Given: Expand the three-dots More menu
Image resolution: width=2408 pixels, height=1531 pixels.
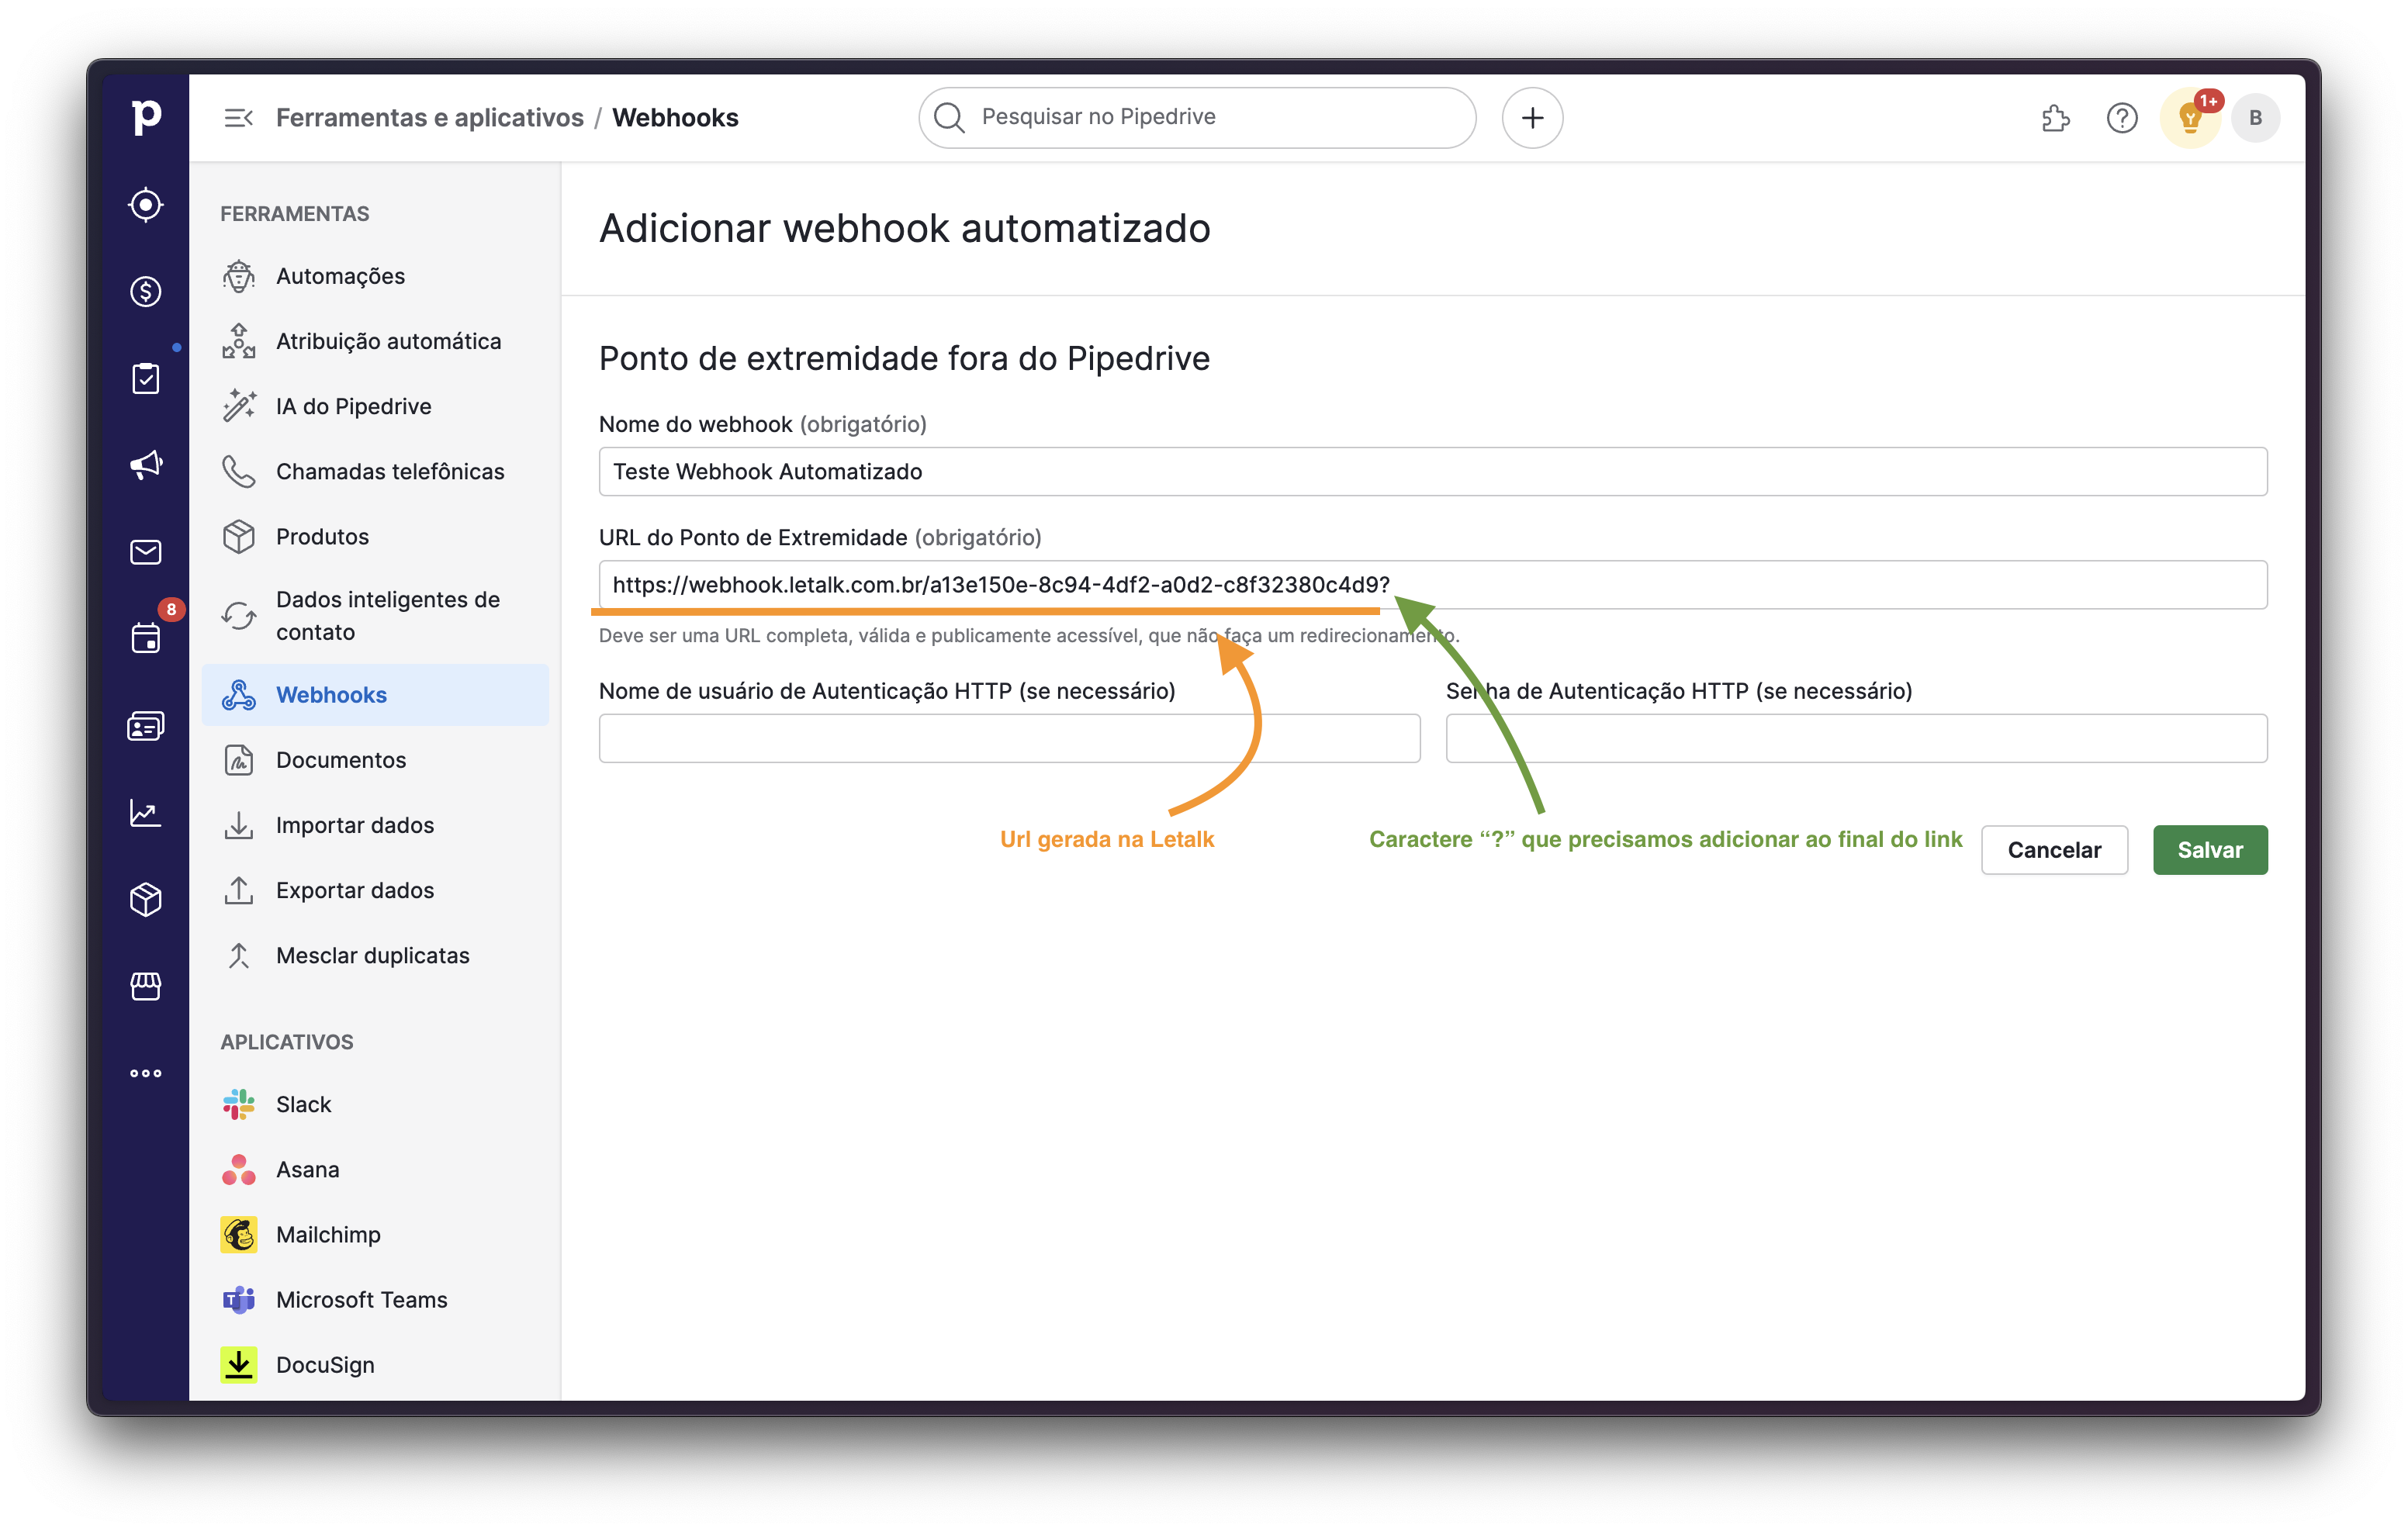Looking at the screenshot, I should 146,1073.
